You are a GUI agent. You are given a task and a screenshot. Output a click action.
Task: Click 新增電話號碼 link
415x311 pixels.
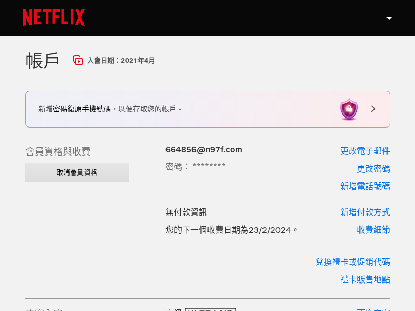pos(365,186)
